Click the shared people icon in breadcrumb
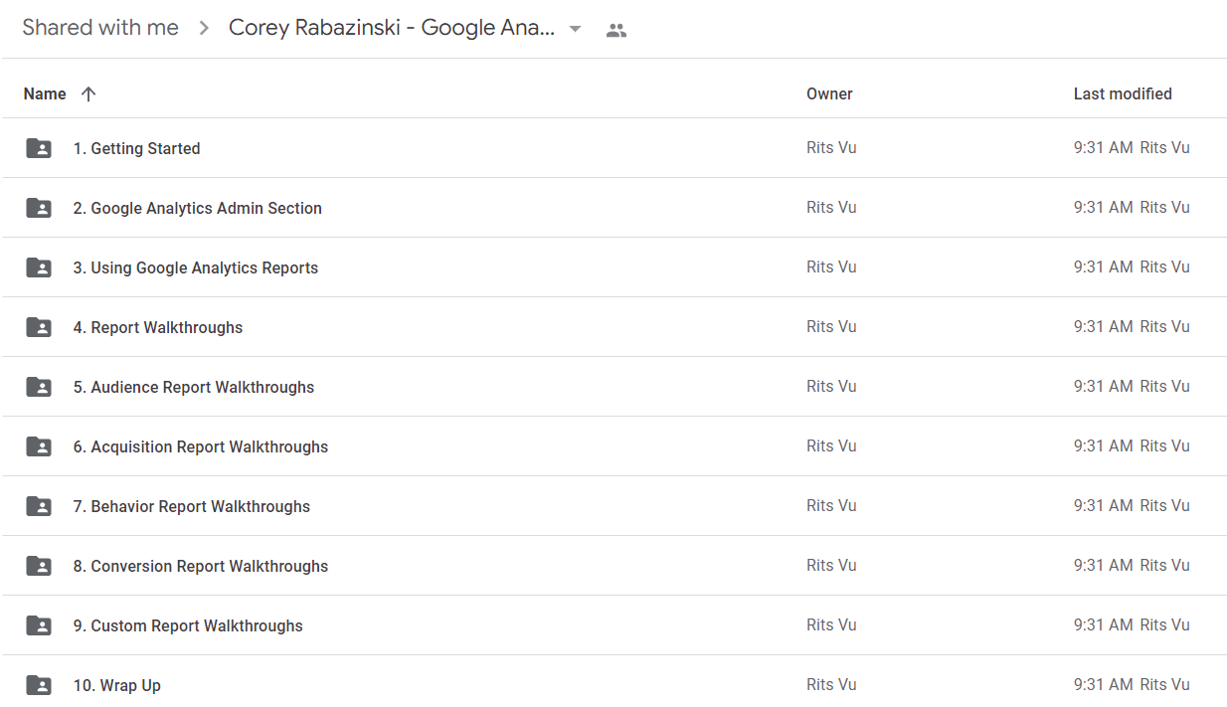The image size is (1227, 707). pyautogui.click(x=616, y=30)
